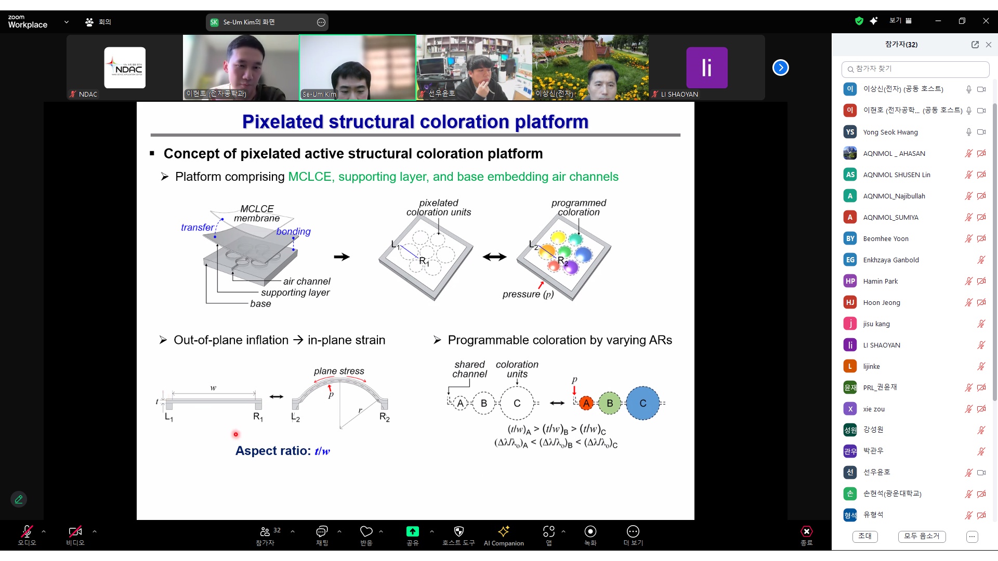The height and width of the screenshot is (561, 998).
Task: Click muted mic icon for 유형석
Action: point(969,515)
